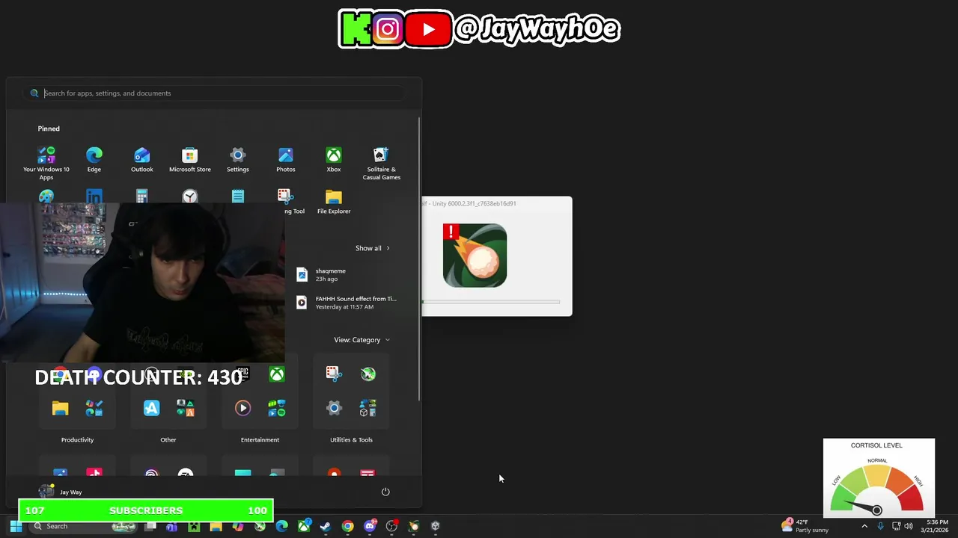Click the Windows Start button on taskbar

(x=16, y=526)
